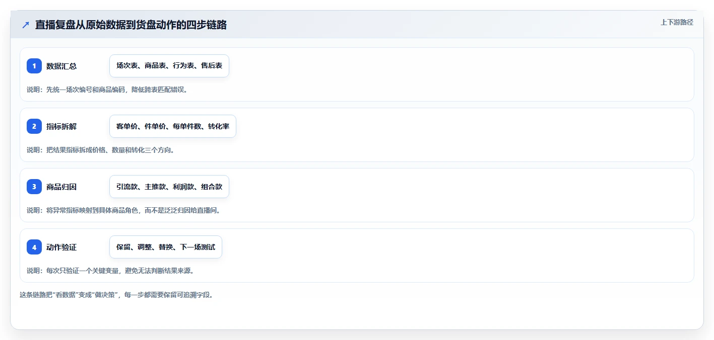Click the 客单价、件单价、每单件数、转化率 chip
This screenshot has height=340, width=714.
pyautogui.click(x=173, y=126)
